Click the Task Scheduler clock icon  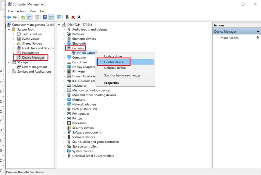pos(19,34)
